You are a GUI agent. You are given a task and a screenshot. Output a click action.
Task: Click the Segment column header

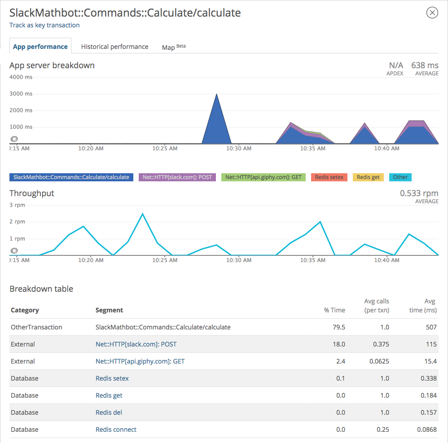(109, 310)
